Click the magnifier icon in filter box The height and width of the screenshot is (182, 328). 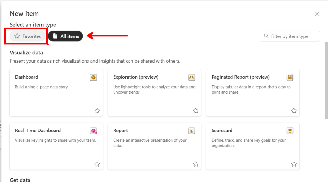pyautogui.click(x=266, y=36)
